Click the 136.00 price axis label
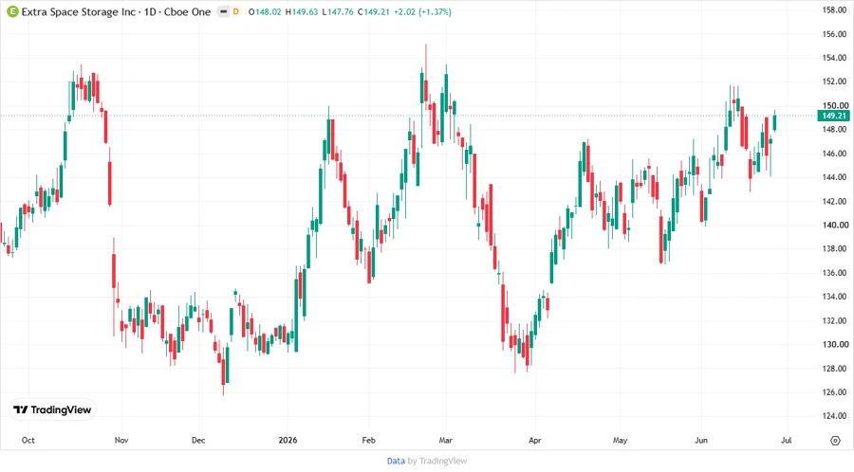This screenshot has height=472, width=854. click(834, 273)
